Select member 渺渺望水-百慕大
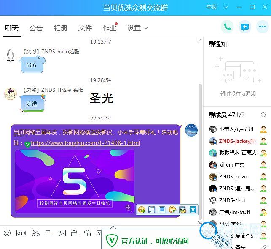This screenshot has width=271, height=249. click(x=238, y=153)
